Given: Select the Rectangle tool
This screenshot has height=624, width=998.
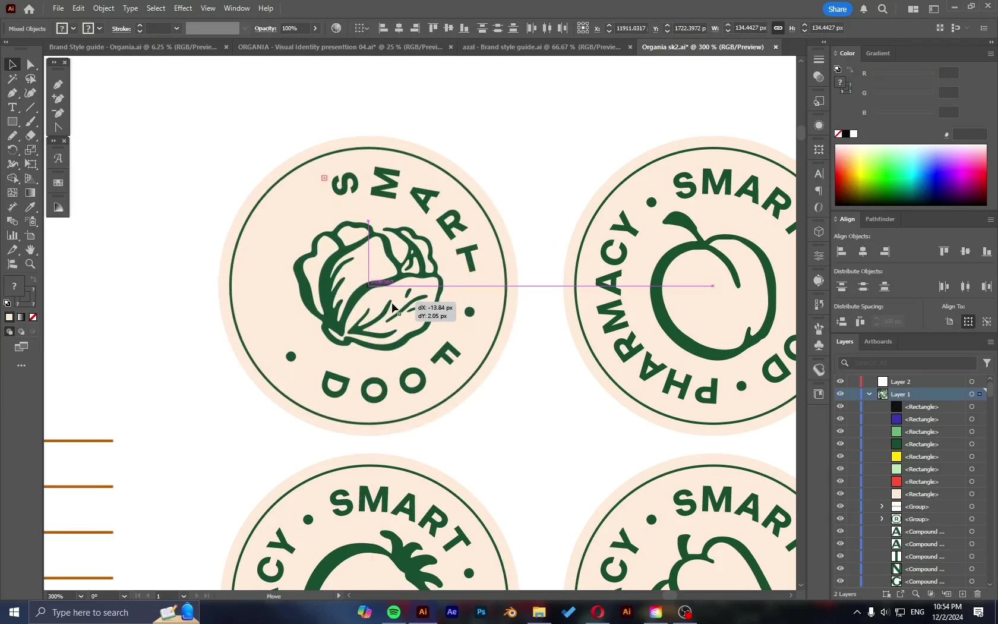Looking at the screenshot, I should pyautogui.click(x=12, y=121).
